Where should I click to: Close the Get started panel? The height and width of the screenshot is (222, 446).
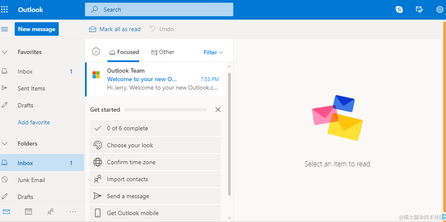pos(218,110)
